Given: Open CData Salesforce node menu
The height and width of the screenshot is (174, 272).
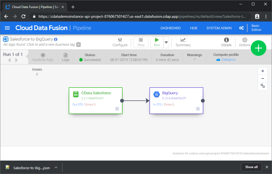Looking at the screenshot, I should pos(117,109).
